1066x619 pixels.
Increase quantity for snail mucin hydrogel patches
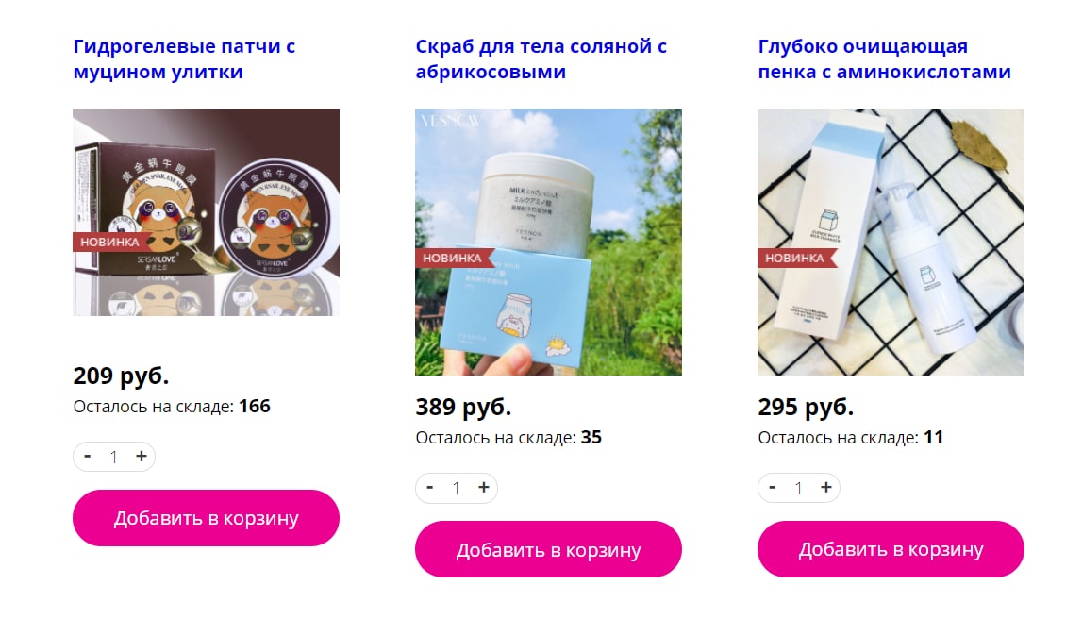[x=141, y=456]
